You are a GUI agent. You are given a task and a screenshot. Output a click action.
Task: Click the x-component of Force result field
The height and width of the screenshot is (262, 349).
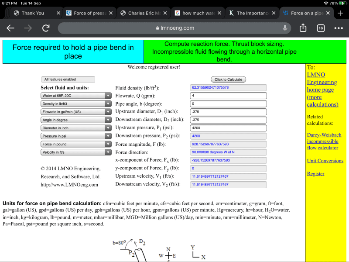point(228,160)
